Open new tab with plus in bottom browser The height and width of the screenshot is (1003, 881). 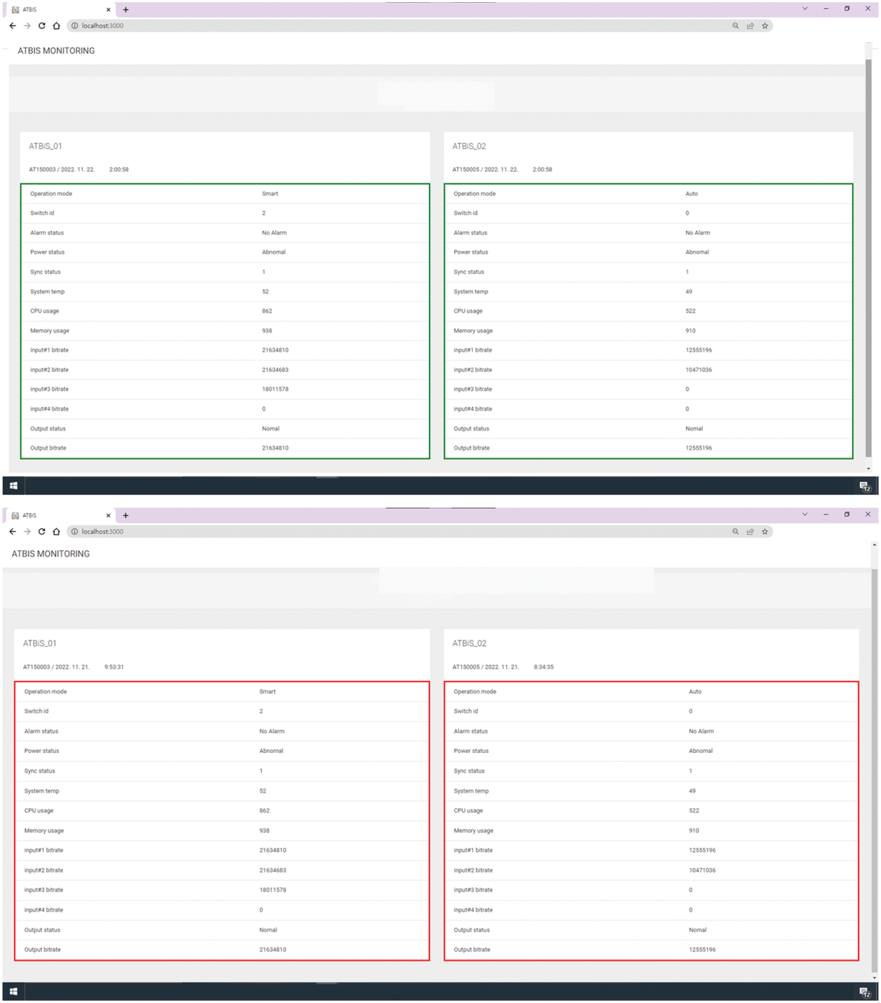pyautogui.click(x=126, y=515)
